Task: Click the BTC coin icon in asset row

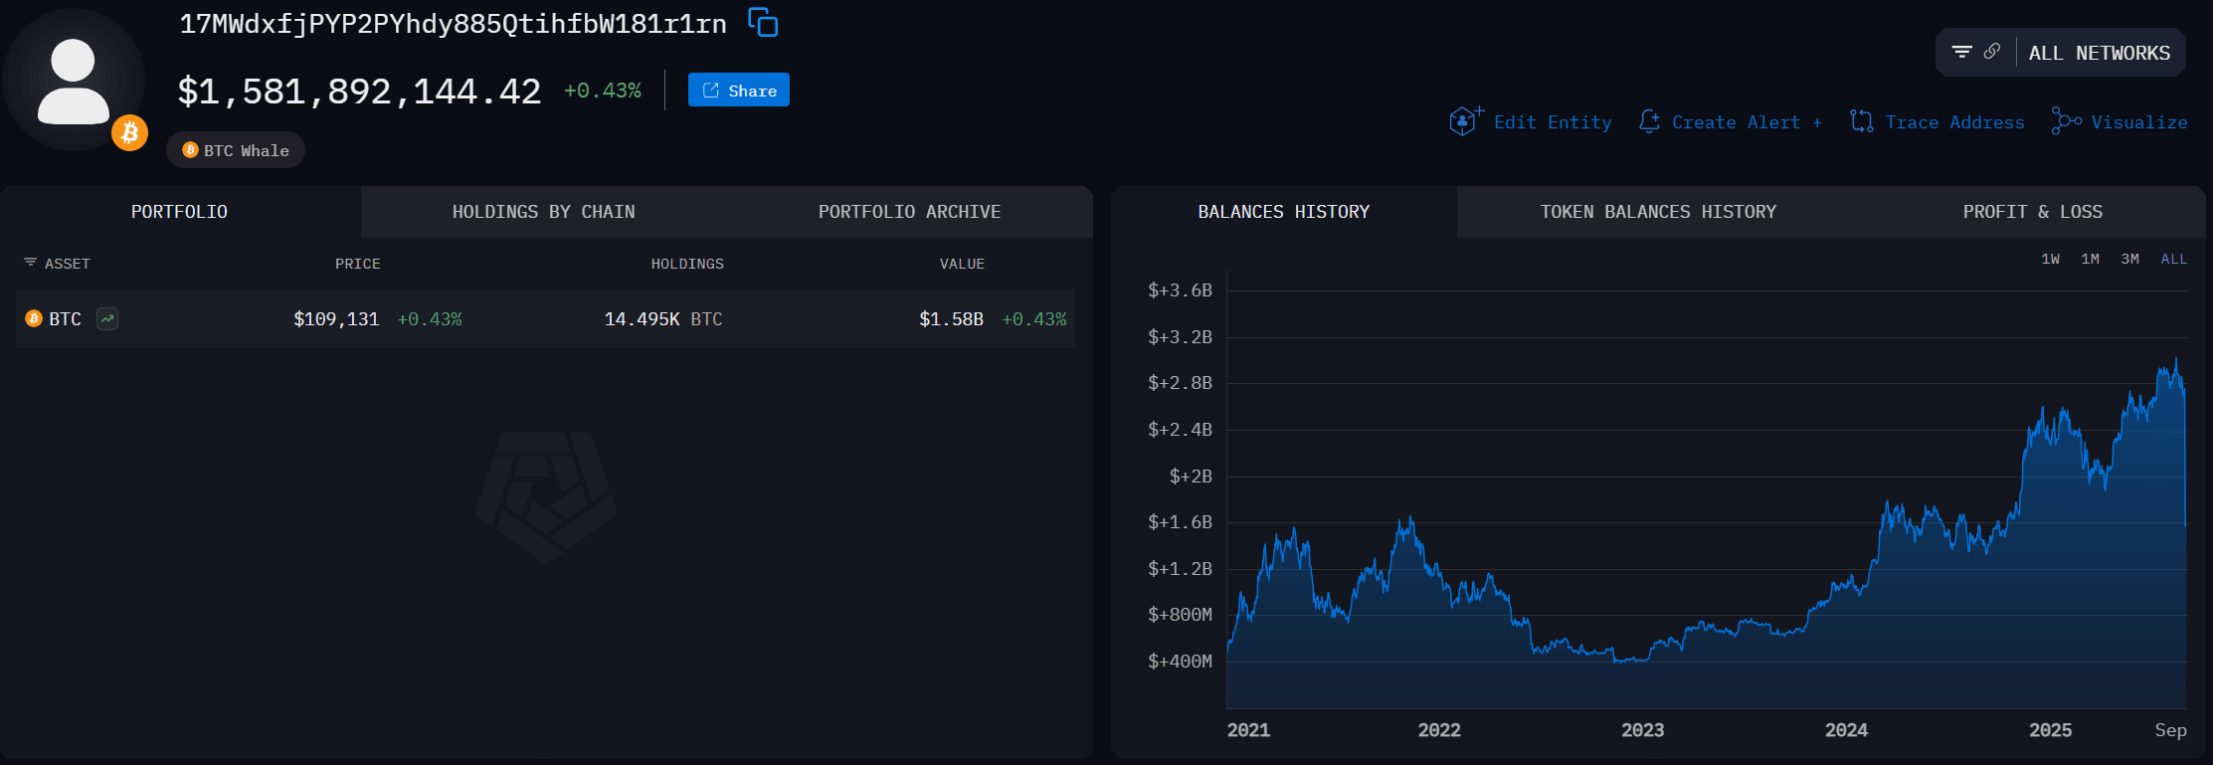Action: pos(34,318)
